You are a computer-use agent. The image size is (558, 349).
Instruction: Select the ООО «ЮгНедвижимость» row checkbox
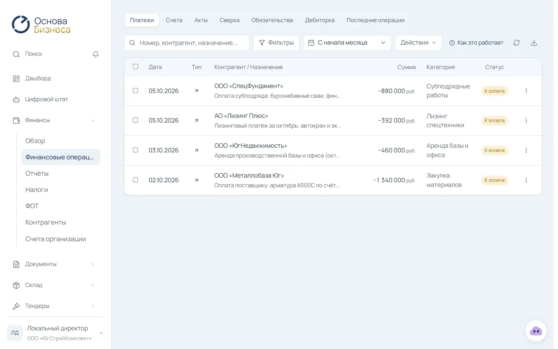[136, 150]
